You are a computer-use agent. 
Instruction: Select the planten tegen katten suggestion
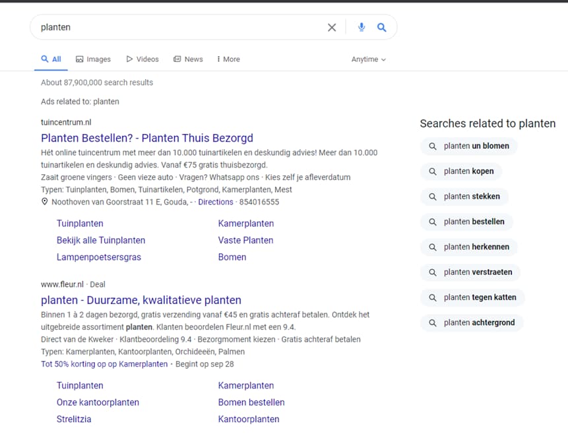coord(473,297)
